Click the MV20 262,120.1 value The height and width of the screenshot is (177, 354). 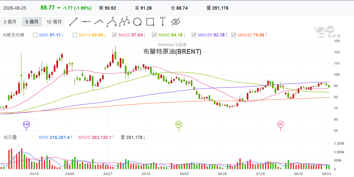click(x=97, y=137)
